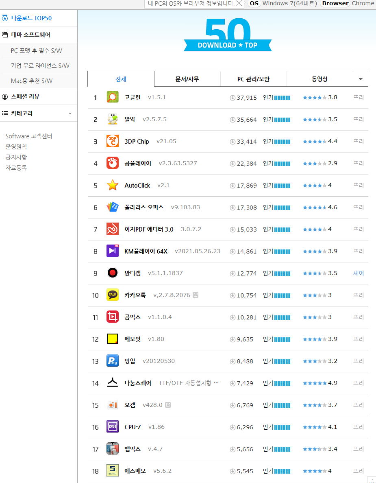Select the 전체 tab
This screenshot has height=483, width=376.
click(x=121, y=79)
